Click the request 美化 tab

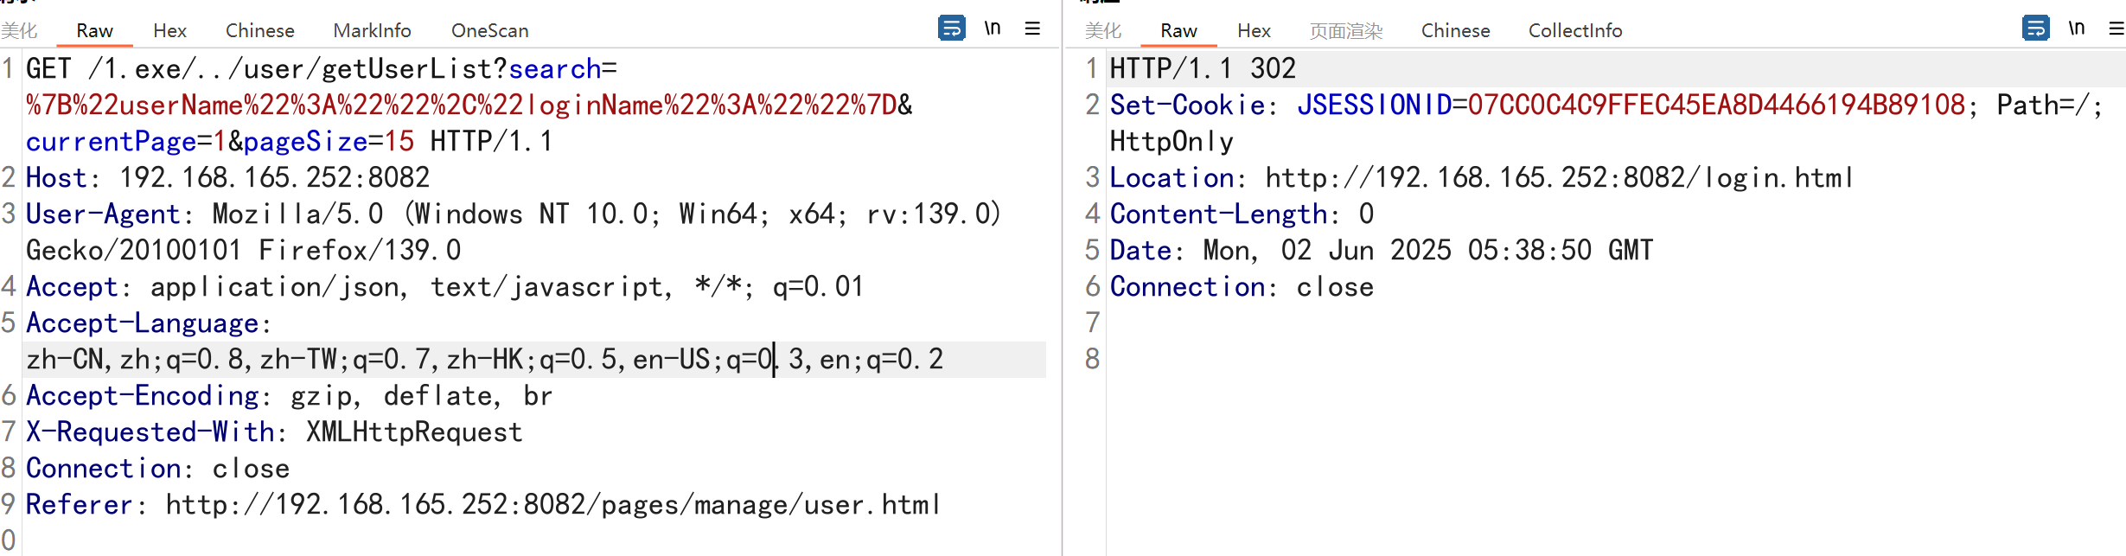coord(19,31)
